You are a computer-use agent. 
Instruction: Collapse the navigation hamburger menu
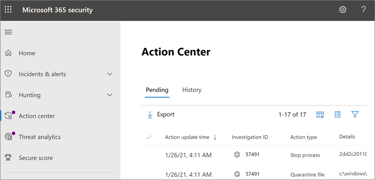tap(8, 32)
